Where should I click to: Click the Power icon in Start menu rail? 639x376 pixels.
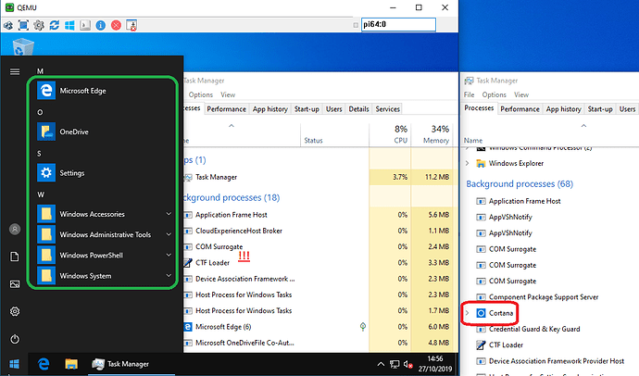[x=14, y=340]
